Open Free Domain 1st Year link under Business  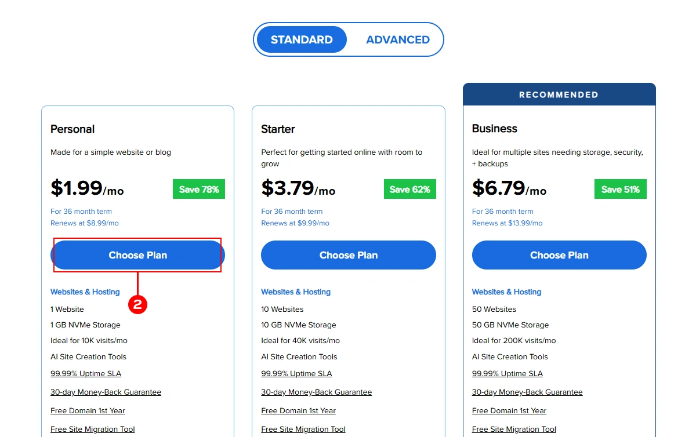click(509, 410)
